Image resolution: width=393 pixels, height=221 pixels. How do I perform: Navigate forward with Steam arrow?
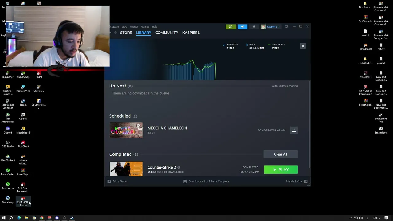(x=115, y=33)
